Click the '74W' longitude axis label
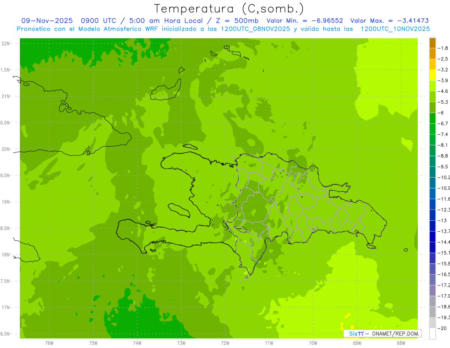The width and height of the screenshot is (450, 348). coord(137,343)
